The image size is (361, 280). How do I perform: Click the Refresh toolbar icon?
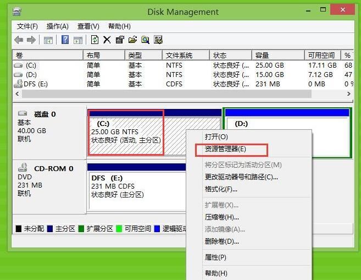[95, 40]
